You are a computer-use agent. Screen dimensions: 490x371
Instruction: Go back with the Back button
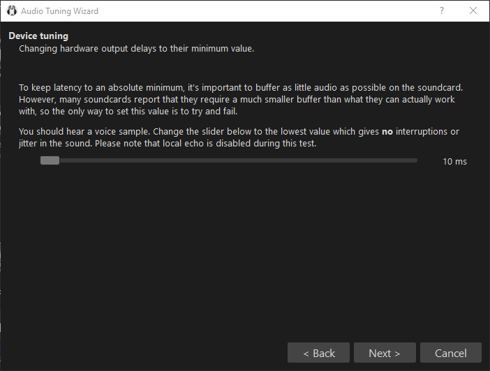[x=319, y=353]
